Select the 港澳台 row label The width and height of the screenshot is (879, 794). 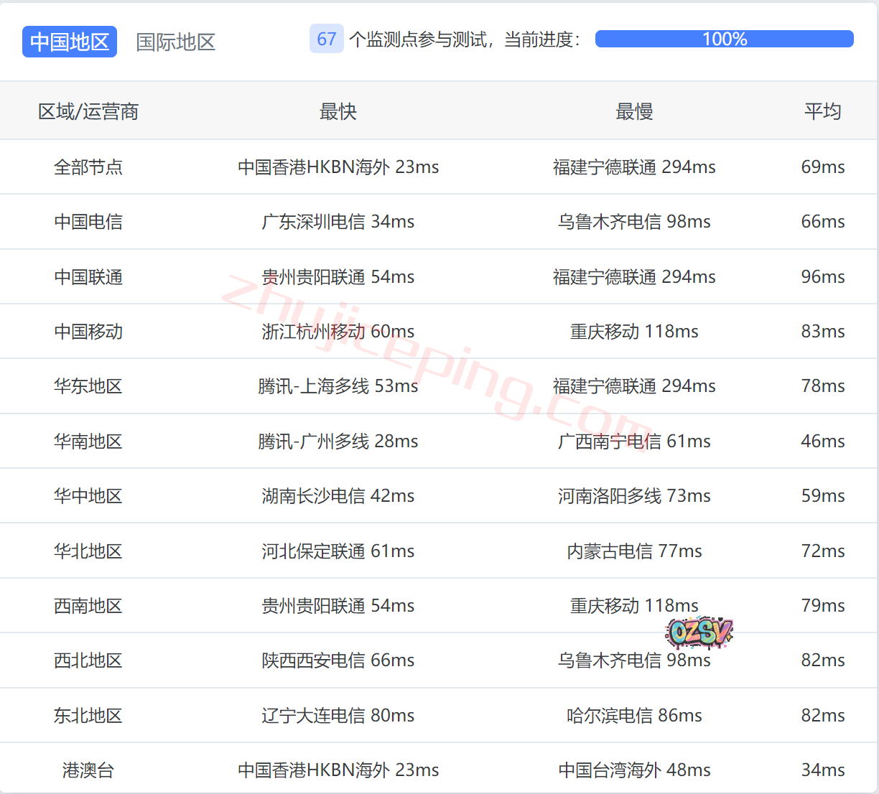pyautogui.click(x=88, y=770)
